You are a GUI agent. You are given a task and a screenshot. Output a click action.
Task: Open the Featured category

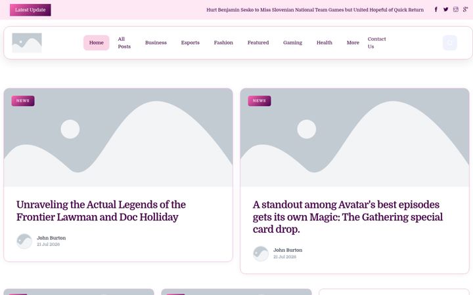click(258, 43)
